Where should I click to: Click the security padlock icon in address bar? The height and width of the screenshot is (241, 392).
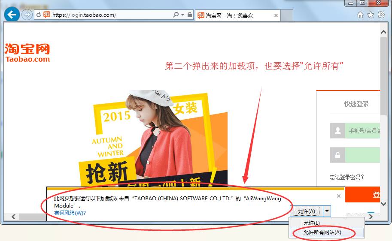point(189,15)
